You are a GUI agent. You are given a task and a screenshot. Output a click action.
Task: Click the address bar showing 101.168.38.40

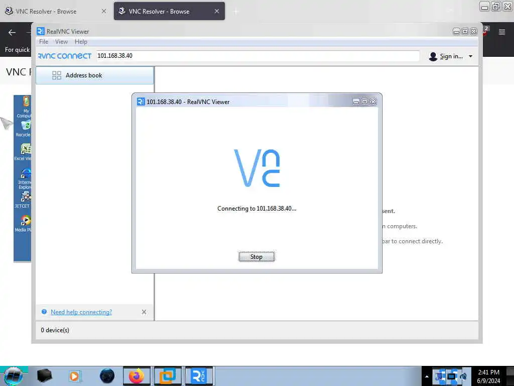coord(258,56)
